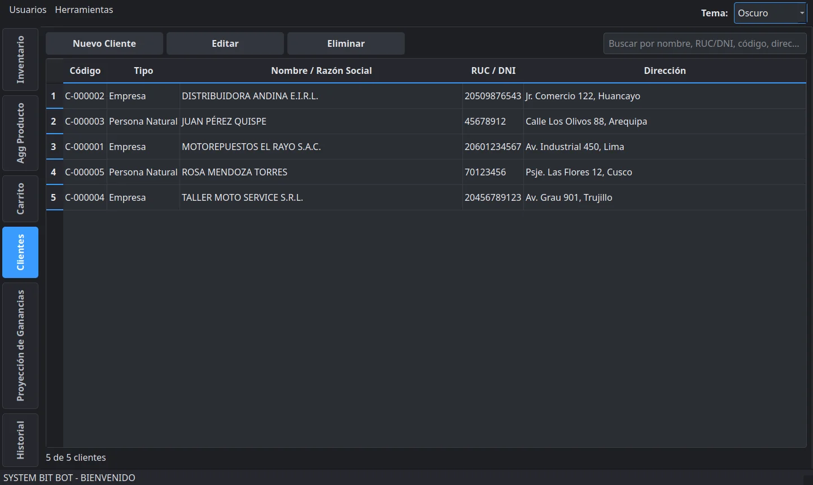This screenshot has width=813, height=485.
Task: Go to Proyección de Ganancias tab
Action: point(20,346)
